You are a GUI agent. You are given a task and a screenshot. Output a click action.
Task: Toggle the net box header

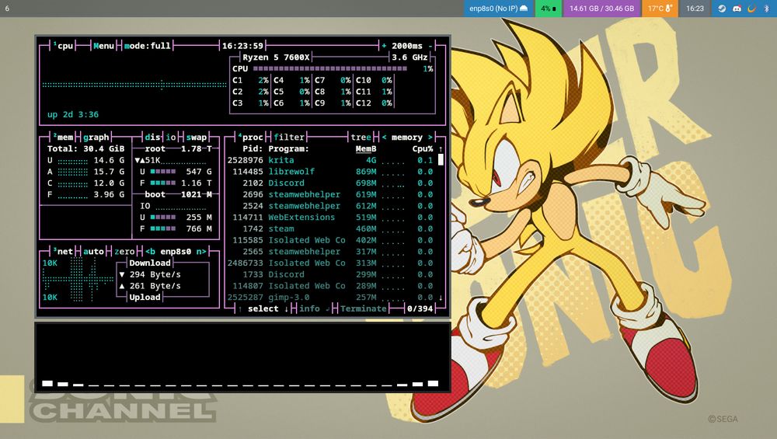(64, 251)
